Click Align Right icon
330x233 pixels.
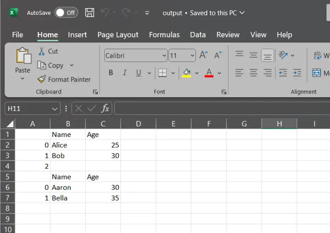tap(268, 73)
